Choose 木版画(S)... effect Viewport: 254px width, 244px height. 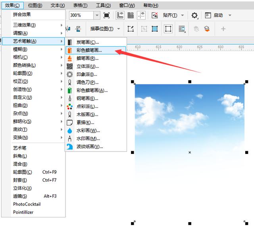click(x=96, y=115)
